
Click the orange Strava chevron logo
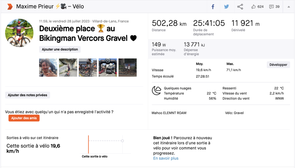coord(10,7)
